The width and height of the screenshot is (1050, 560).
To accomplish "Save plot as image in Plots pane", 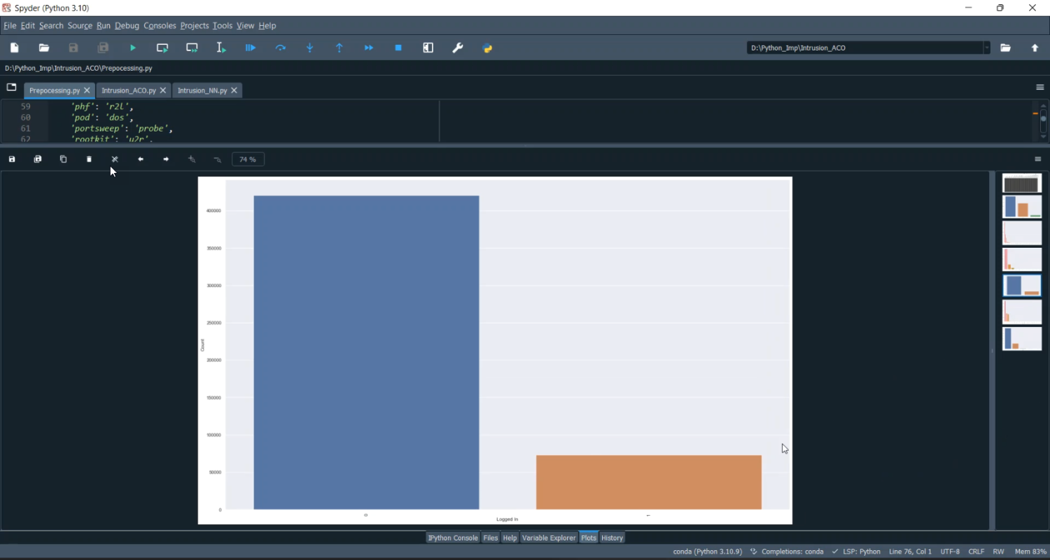I will click(x=12, y=160).
